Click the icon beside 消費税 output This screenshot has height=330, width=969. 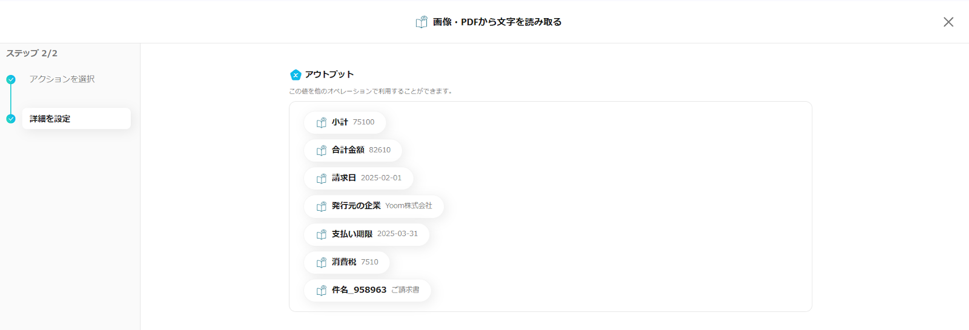(322, 262)
